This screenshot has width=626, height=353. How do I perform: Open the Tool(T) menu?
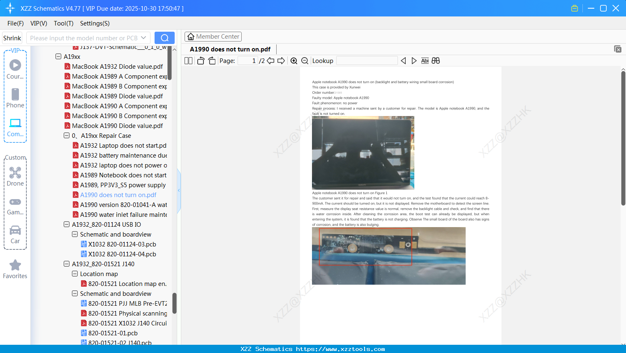pos(64,23)
